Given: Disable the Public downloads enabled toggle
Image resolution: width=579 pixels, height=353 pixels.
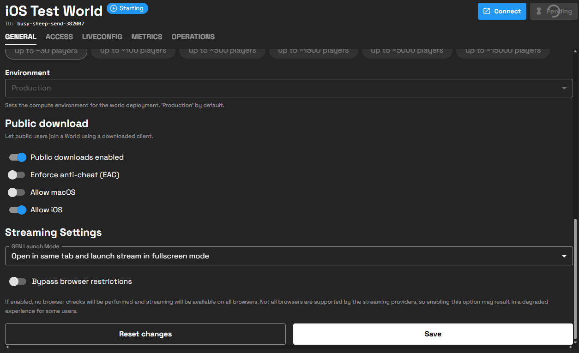Looking at the screenshot, I should (18, 157).
